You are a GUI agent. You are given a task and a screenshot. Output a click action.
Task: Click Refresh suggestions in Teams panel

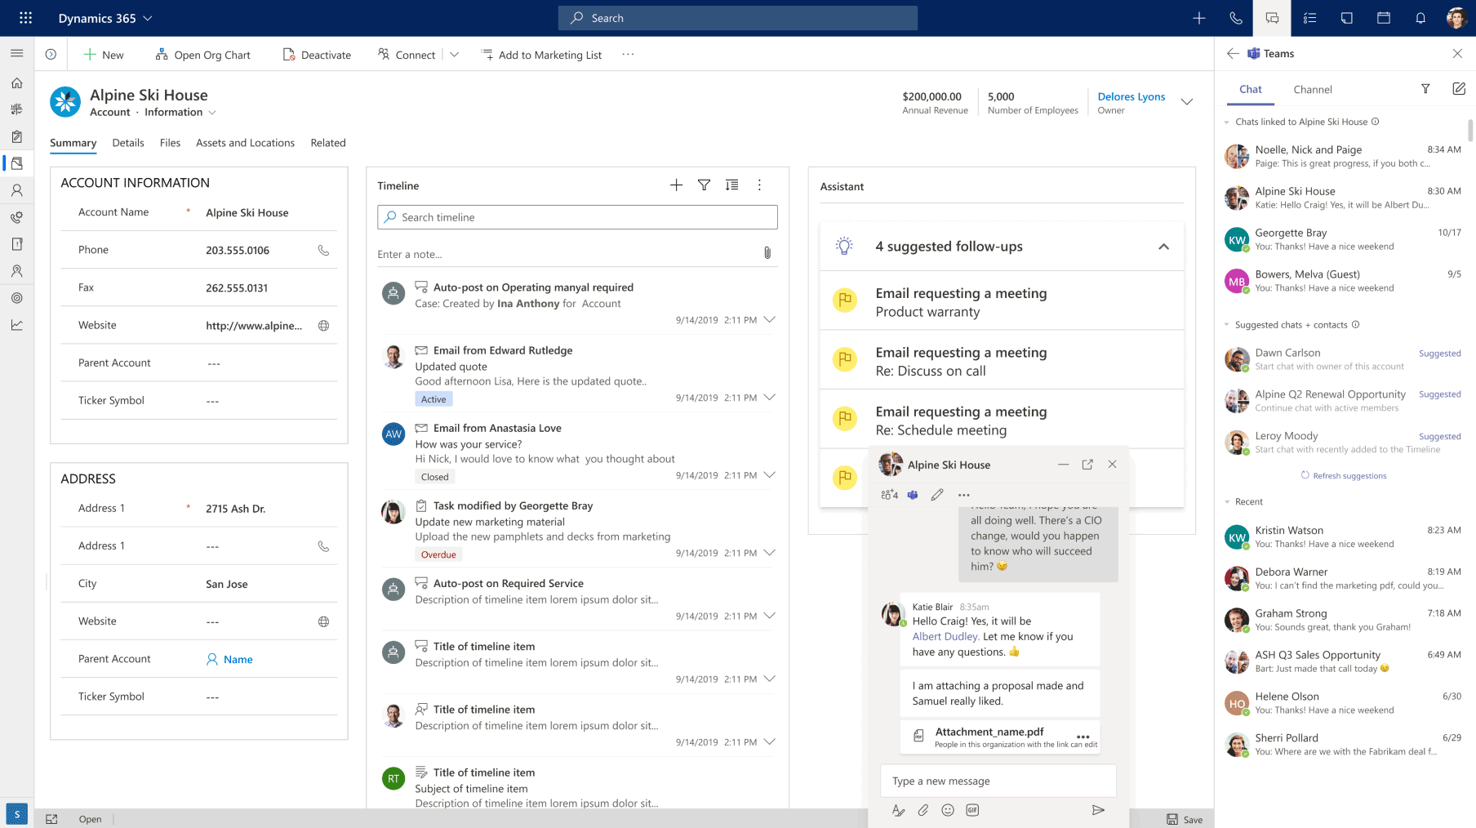1343,475
